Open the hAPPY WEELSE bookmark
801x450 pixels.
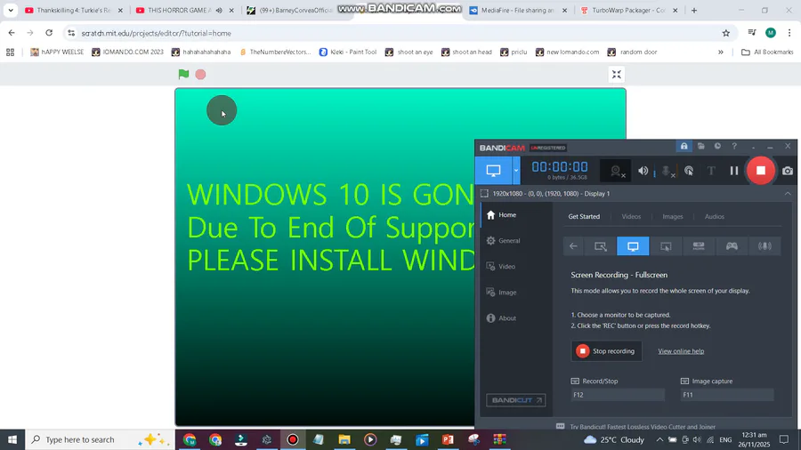pos(57,52)
